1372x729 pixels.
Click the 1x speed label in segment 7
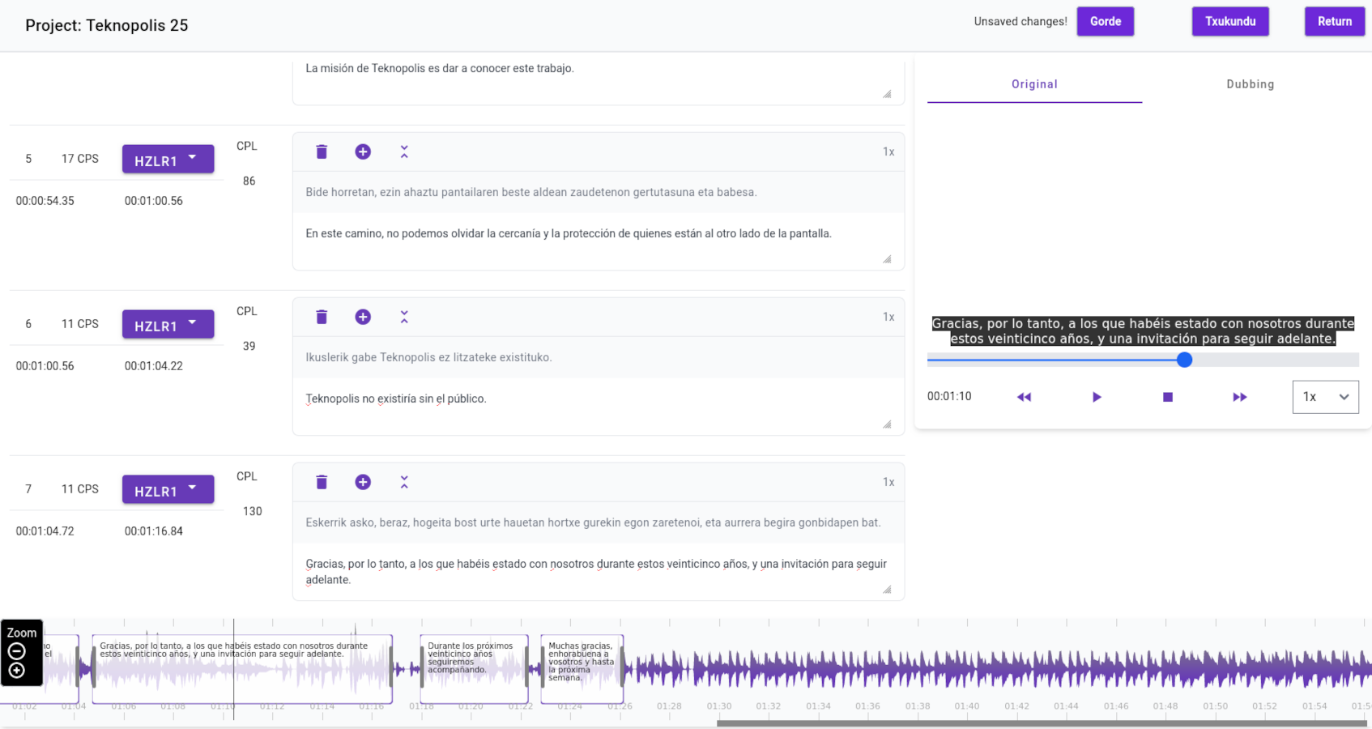(x=888, y=483)
